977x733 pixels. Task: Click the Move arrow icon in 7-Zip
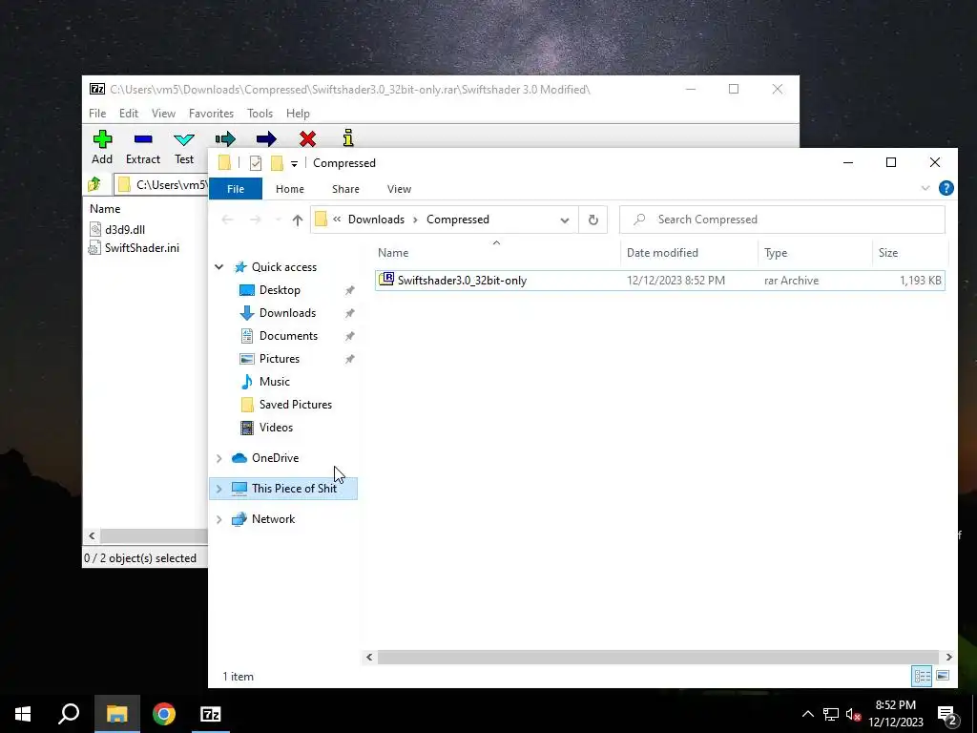click(x=266, y=138)
